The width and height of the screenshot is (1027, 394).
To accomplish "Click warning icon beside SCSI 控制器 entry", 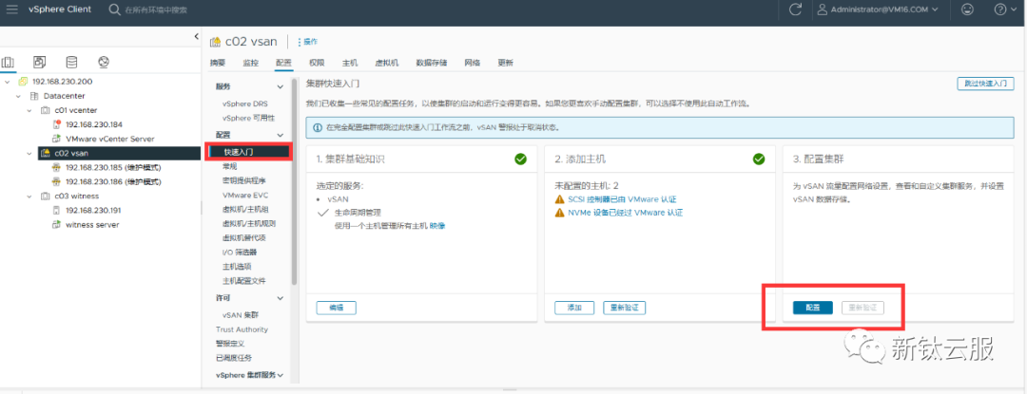I will [x=559, y=199].
